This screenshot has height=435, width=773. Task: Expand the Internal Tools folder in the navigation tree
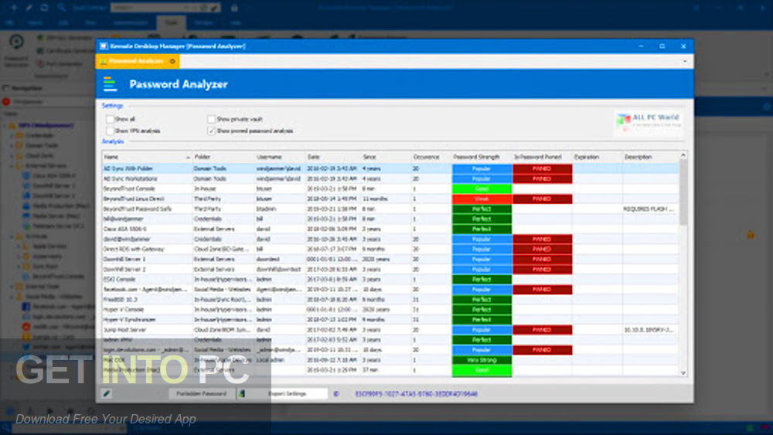(x=12, y=287)
